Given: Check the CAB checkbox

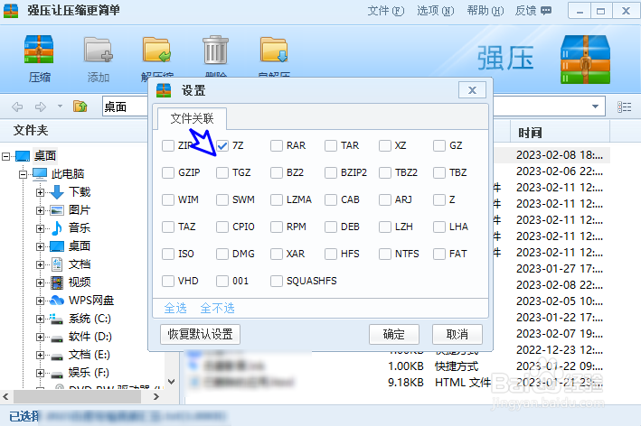Looking at the screenshot, I should pos(331,199).
